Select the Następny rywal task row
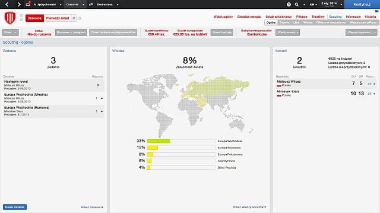The width and height of the screenshot is (380, 213). [53, 85]
